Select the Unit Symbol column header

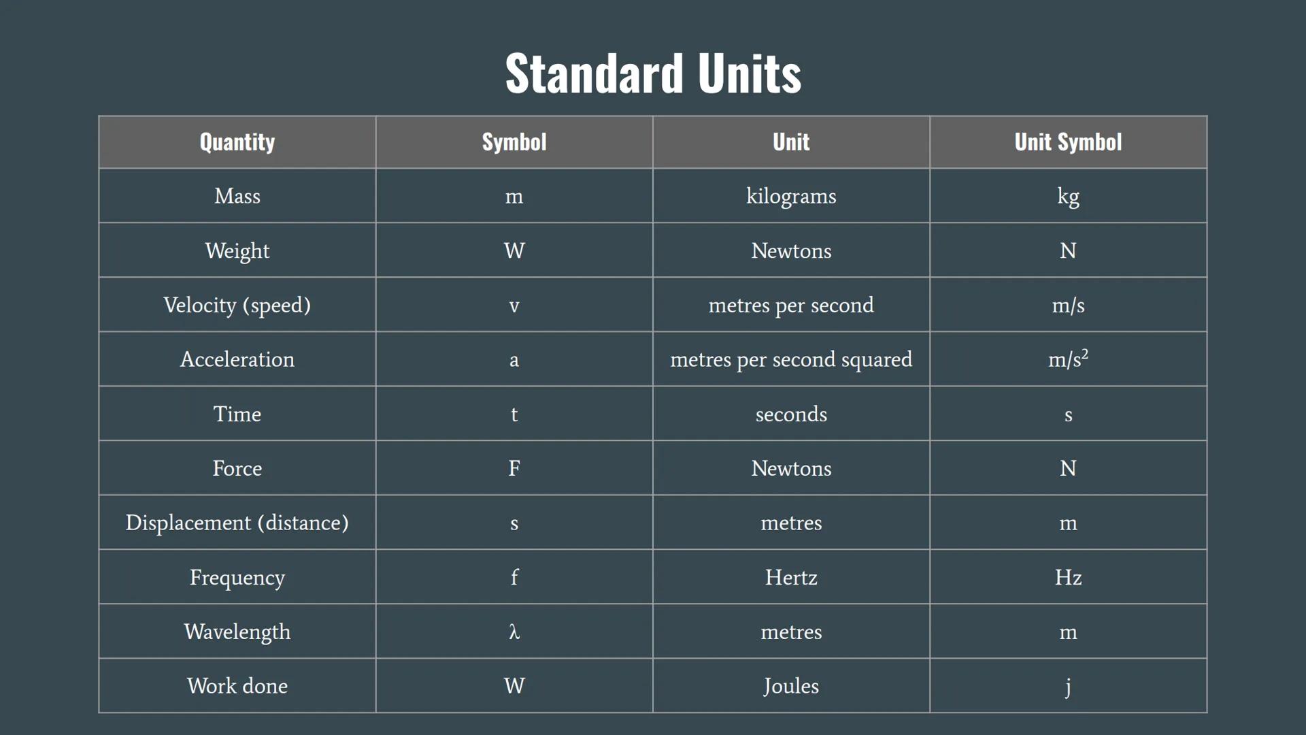tap(1068, 142)
